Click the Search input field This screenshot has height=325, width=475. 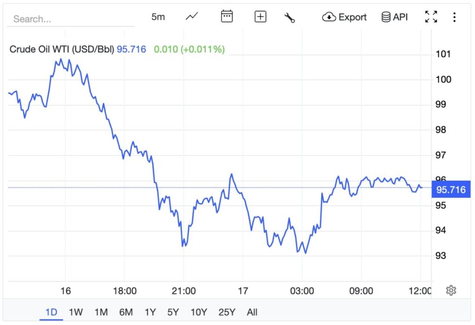pos(70,19)
